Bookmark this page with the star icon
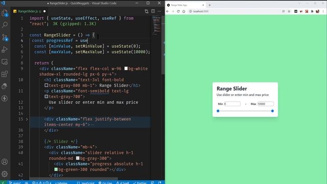Viewport: 327px width, 184px height. coord(289,11)
